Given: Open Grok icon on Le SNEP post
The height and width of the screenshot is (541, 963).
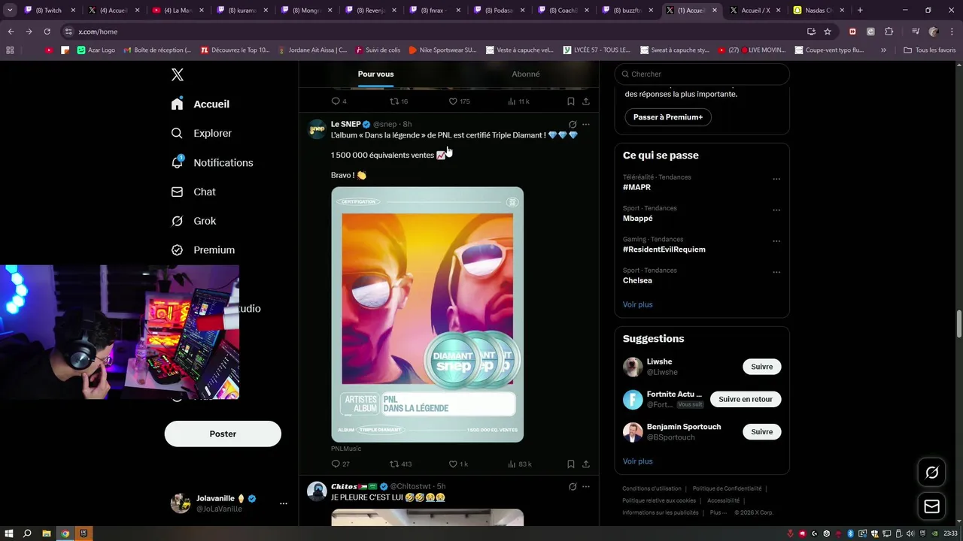Looking at the screenshot, I should [x=573, y=124].
